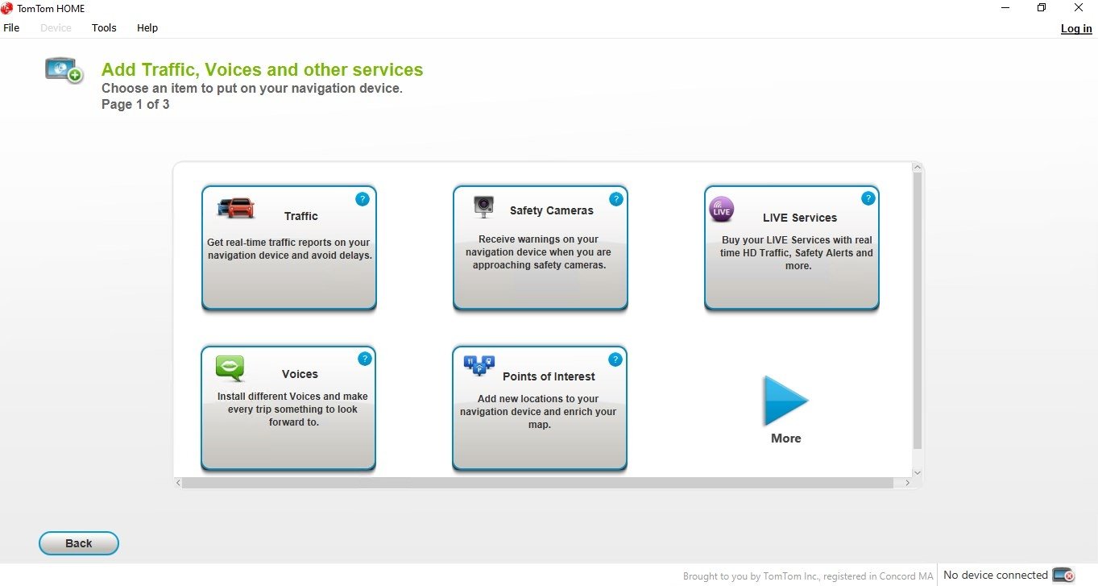
Task: Click the Points of Interest pins icon
Action: (479, 366)
